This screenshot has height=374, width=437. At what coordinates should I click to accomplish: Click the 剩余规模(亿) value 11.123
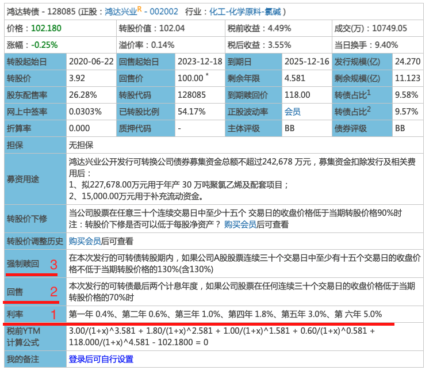pos(408,78)
